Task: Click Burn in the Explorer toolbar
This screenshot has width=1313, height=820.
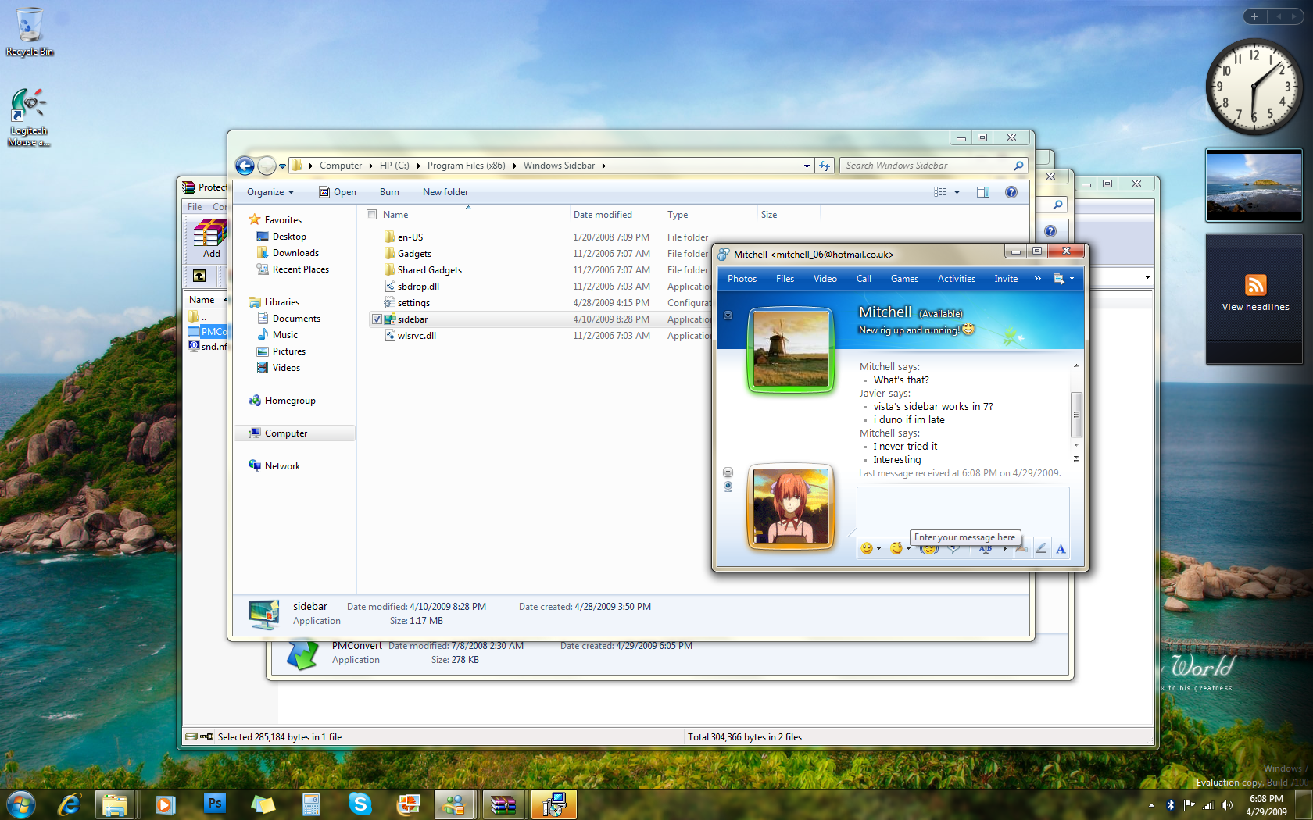Action: [389, 192]
